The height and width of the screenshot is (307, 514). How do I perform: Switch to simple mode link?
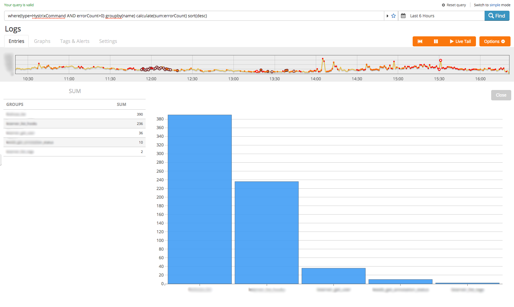point(492,5)
